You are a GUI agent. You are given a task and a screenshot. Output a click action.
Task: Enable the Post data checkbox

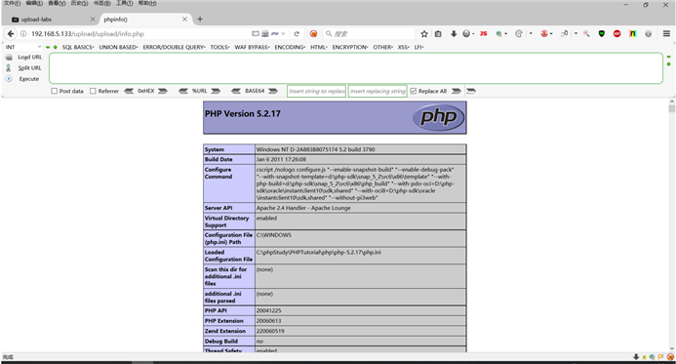click(55, 91)
